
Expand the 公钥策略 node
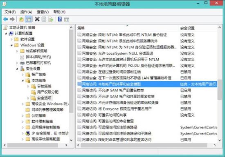point(22,116)
